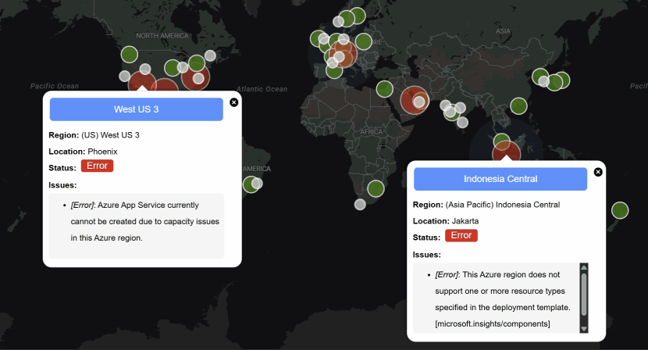
Task: Open the green marker in South America
Action: tap(250, 184)
